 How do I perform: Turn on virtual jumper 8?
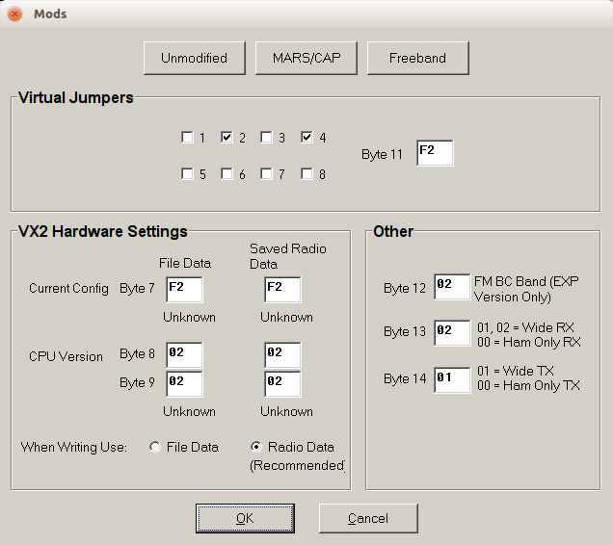coord(306,173)
